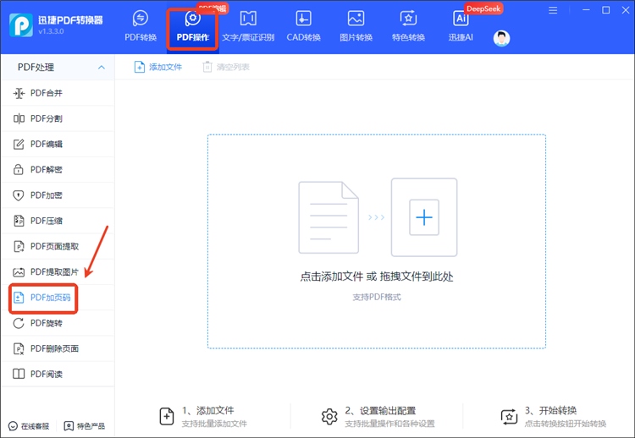
Task: Click the DeepSeek badge
Action: pyautogui.click(x=483, y=8)
